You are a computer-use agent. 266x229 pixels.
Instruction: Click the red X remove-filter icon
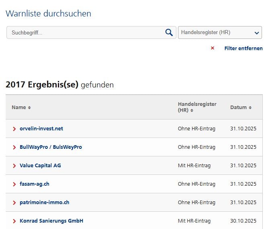pyautogui.click(x=213, y=48)
